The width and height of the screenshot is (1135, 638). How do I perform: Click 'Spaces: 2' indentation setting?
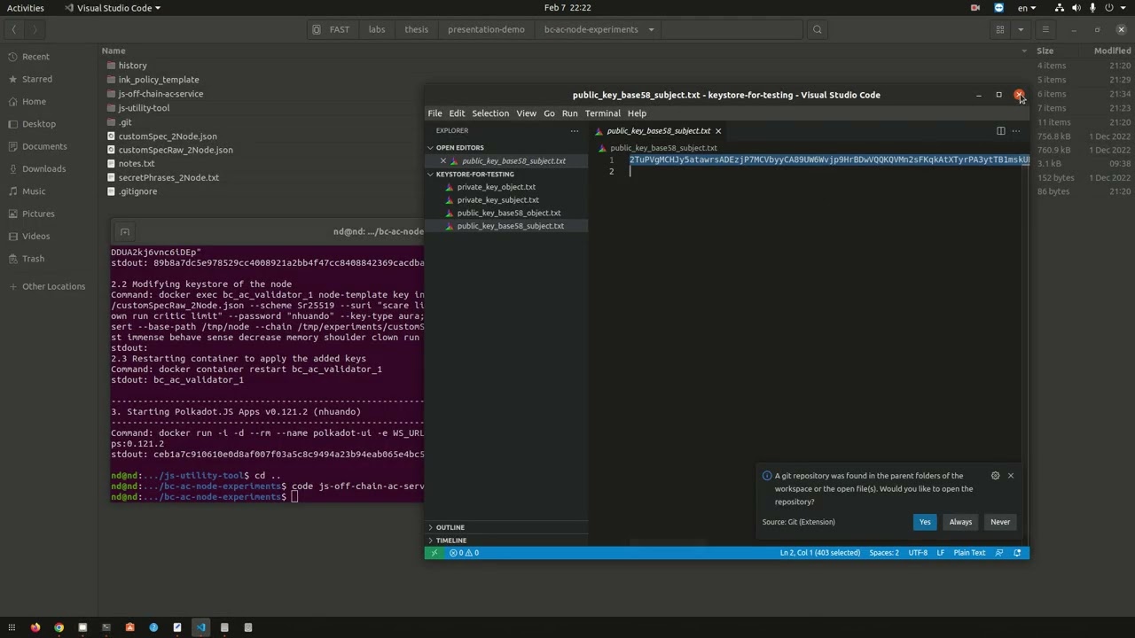coord(884,553)
